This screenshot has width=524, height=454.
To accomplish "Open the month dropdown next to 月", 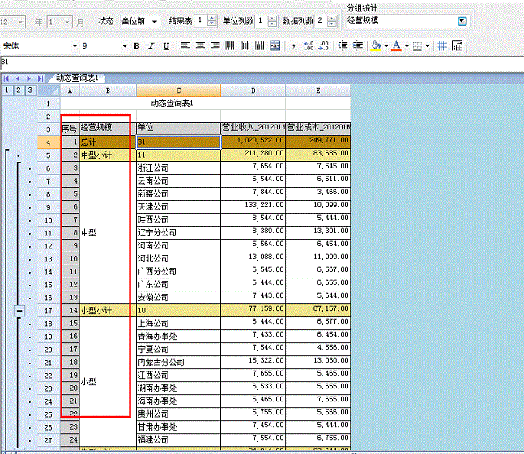I will 67,23.
